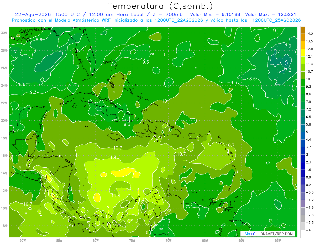Image resolution: width=315 pixels, height=244 pixels.
Task: Click the dark orange swatch above 14.2
Action: [303, 30]
